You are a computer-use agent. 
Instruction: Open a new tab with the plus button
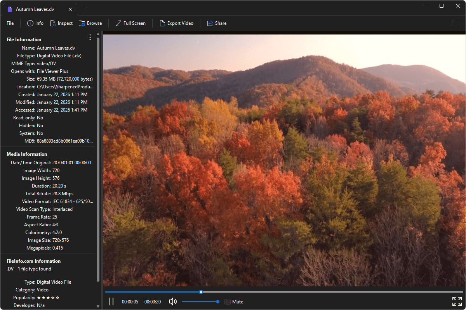[x=84, y=9]
